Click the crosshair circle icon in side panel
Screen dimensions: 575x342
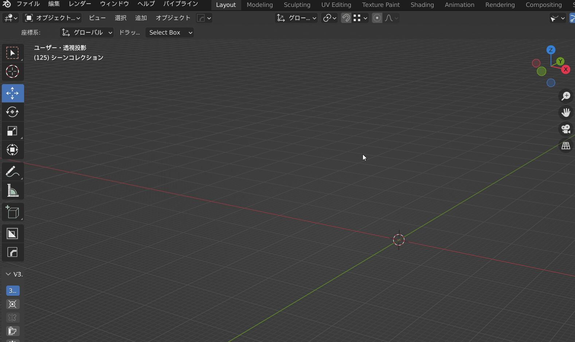pos(12,304)
